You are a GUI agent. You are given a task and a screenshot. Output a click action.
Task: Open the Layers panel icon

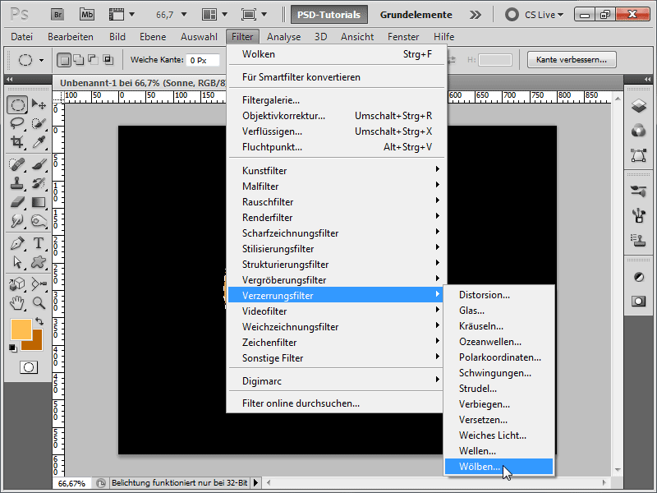639,106
